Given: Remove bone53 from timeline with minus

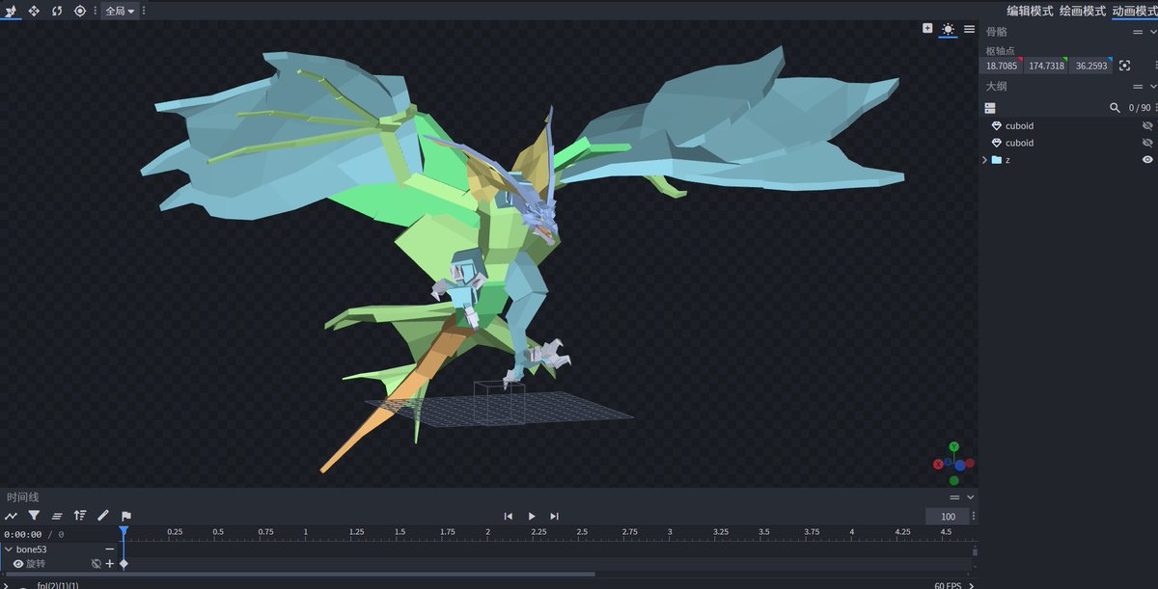Looking at the screenshot, I should 110,549.
